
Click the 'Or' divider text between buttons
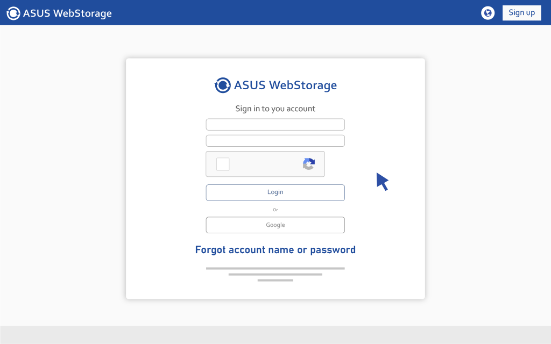275,210
